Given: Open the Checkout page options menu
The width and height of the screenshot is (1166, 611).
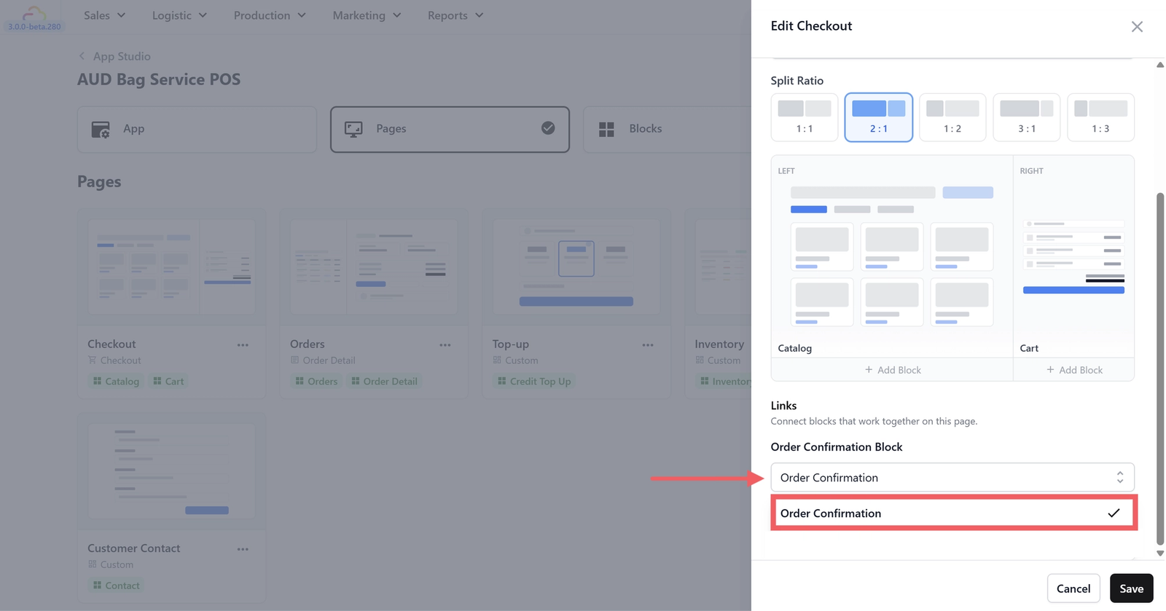Looking at the screenshot, I should 243,345.
